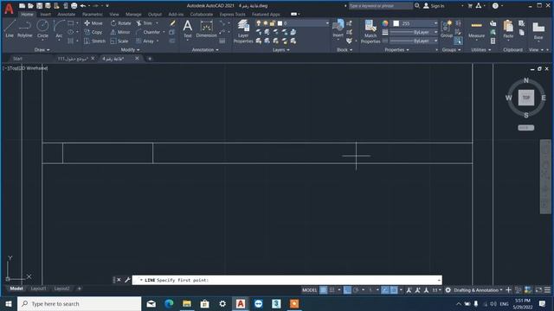Click the Undo arrow in quick access toolbar
This screenshot has height=311, width=554.
coord(83,6)
